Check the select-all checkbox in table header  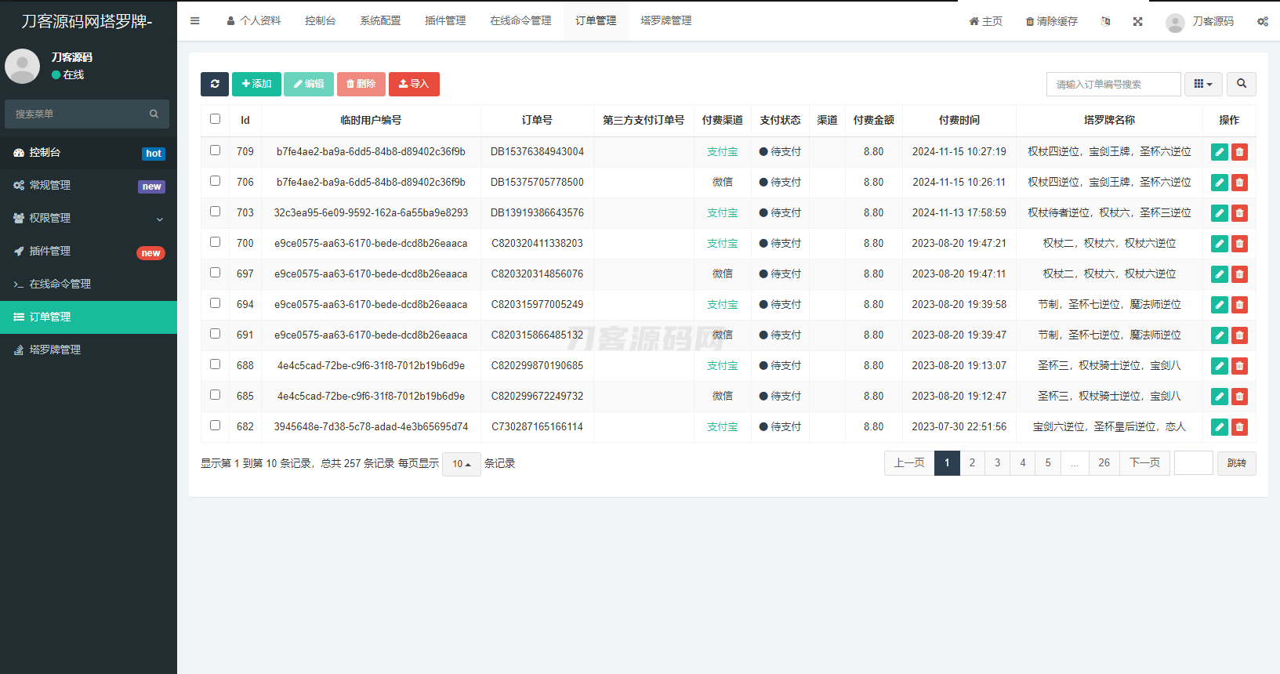click(215, 119)
